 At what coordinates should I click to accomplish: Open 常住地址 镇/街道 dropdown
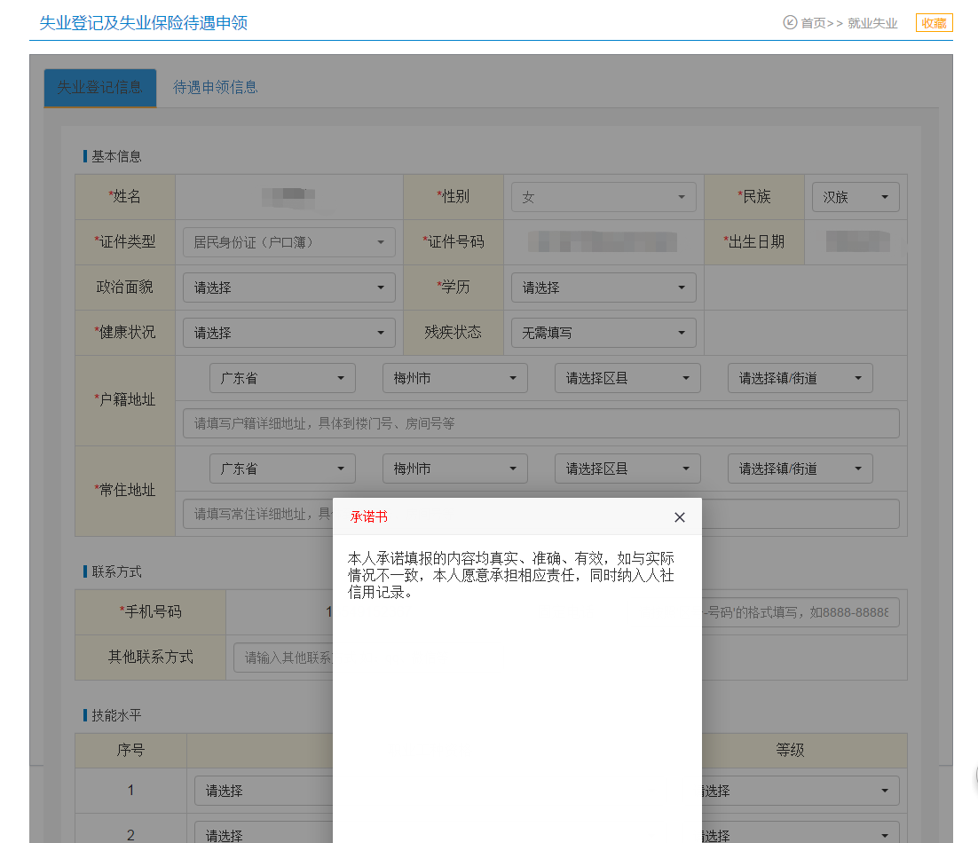tap(800, 469)
